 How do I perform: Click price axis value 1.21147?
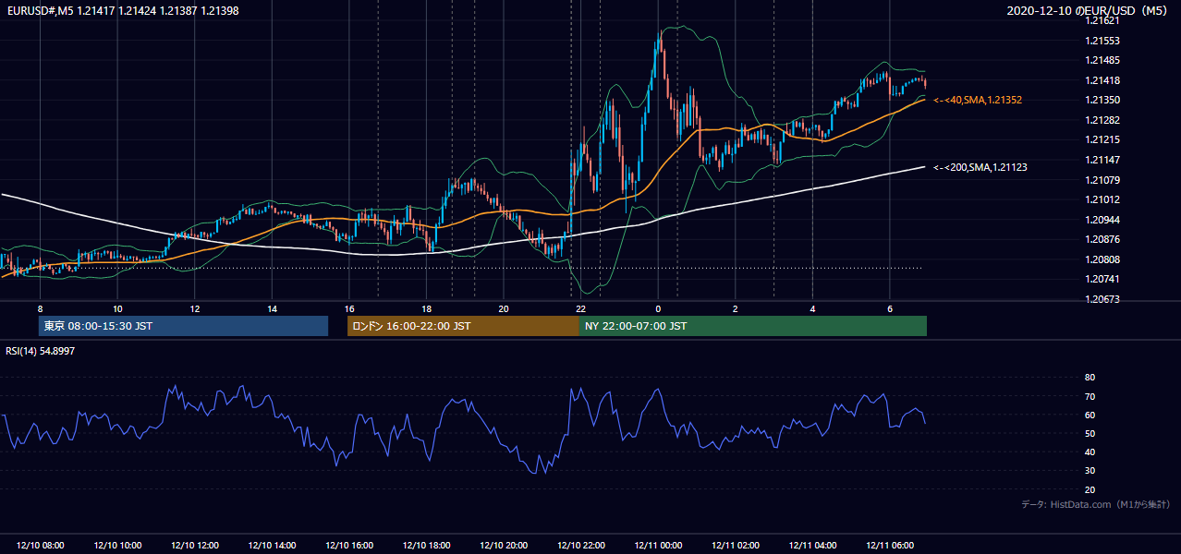(x=1103, y=160)
